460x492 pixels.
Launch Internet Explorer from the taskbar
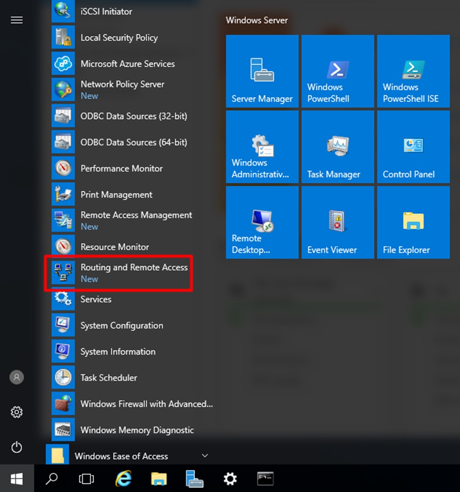[123, 479]
